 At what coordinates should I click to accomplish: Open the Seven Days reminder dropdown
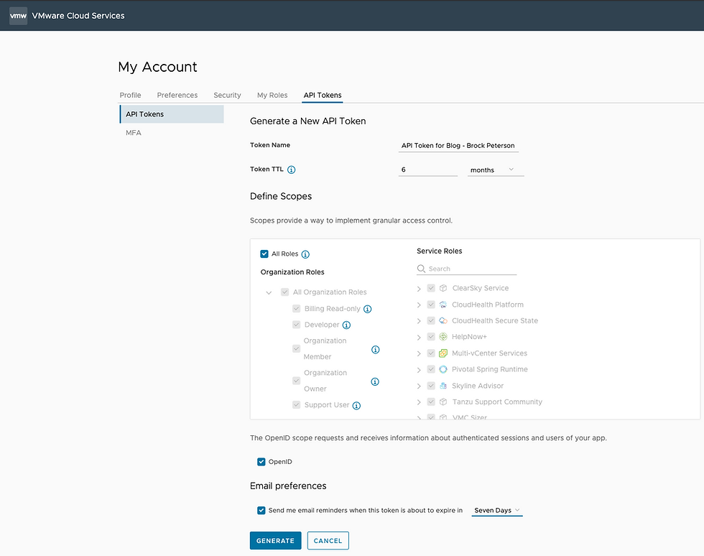(497, 510)
